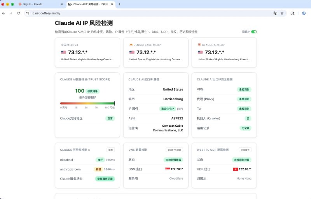Click the 代理 (Proxy) status badge
This screenshot has width=311, height=199.
(244, 99)
